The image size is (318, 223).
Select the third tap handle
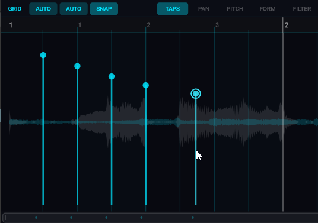click(112, 76)
